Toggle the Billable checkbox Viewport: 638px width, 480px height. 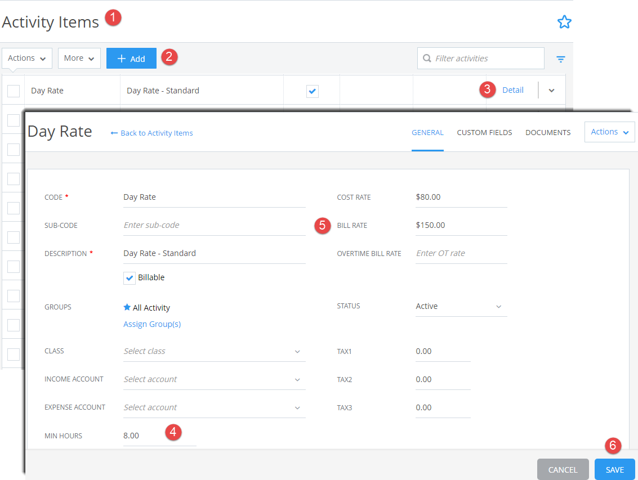tap(130, 278)
